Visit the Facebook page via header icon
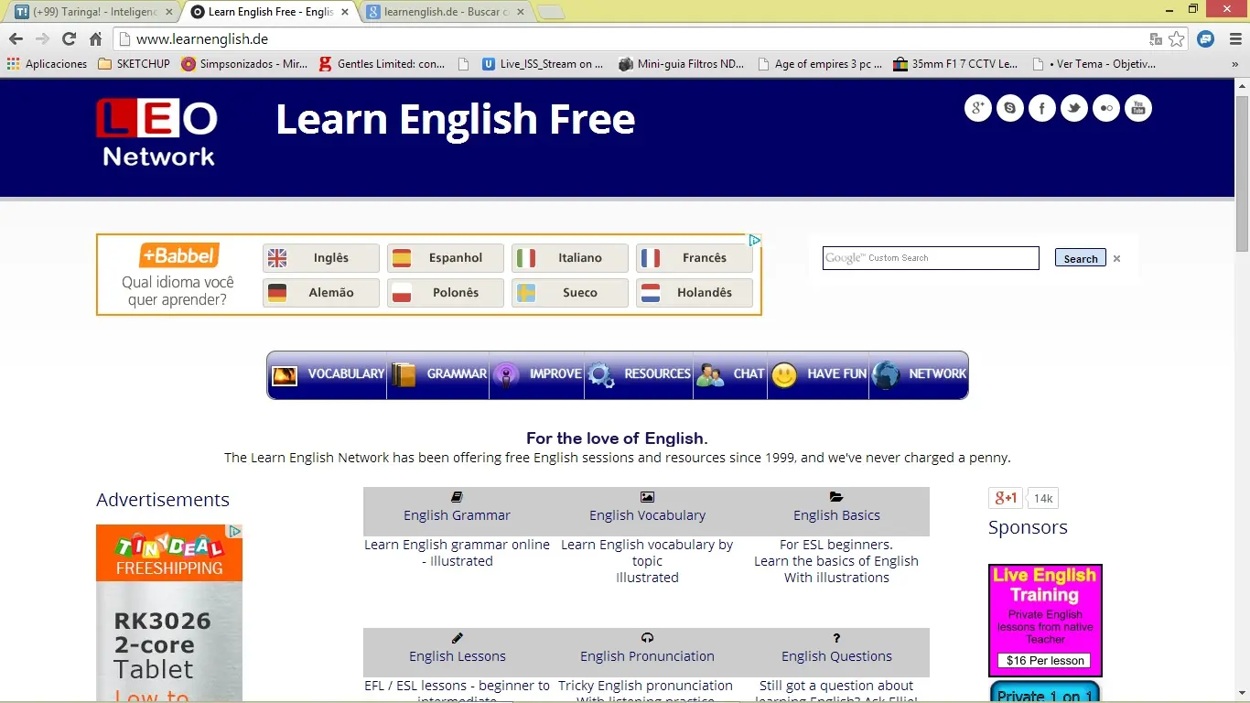This screenshot has height=703, width=1250. (1042, 108)
